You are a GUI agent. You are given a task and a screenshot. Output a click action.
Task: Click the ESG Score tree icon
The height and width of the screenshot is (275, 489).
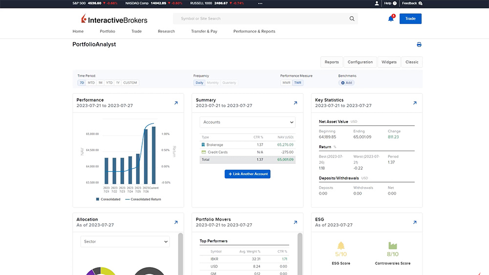click(x=341, y=246)
